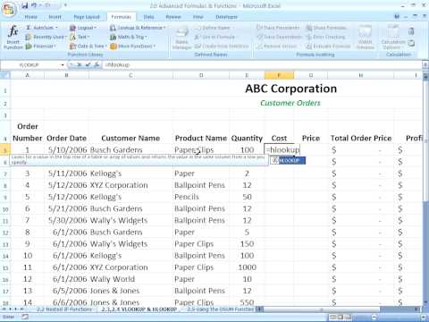Click the macro record icon in status bar
The height and width of the screenshot is (322, 429).
click(25, 317)
